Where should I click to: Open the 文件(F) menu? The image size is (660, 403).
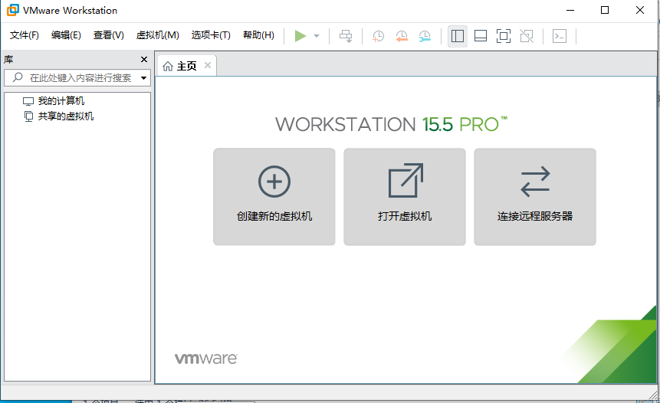25,35
